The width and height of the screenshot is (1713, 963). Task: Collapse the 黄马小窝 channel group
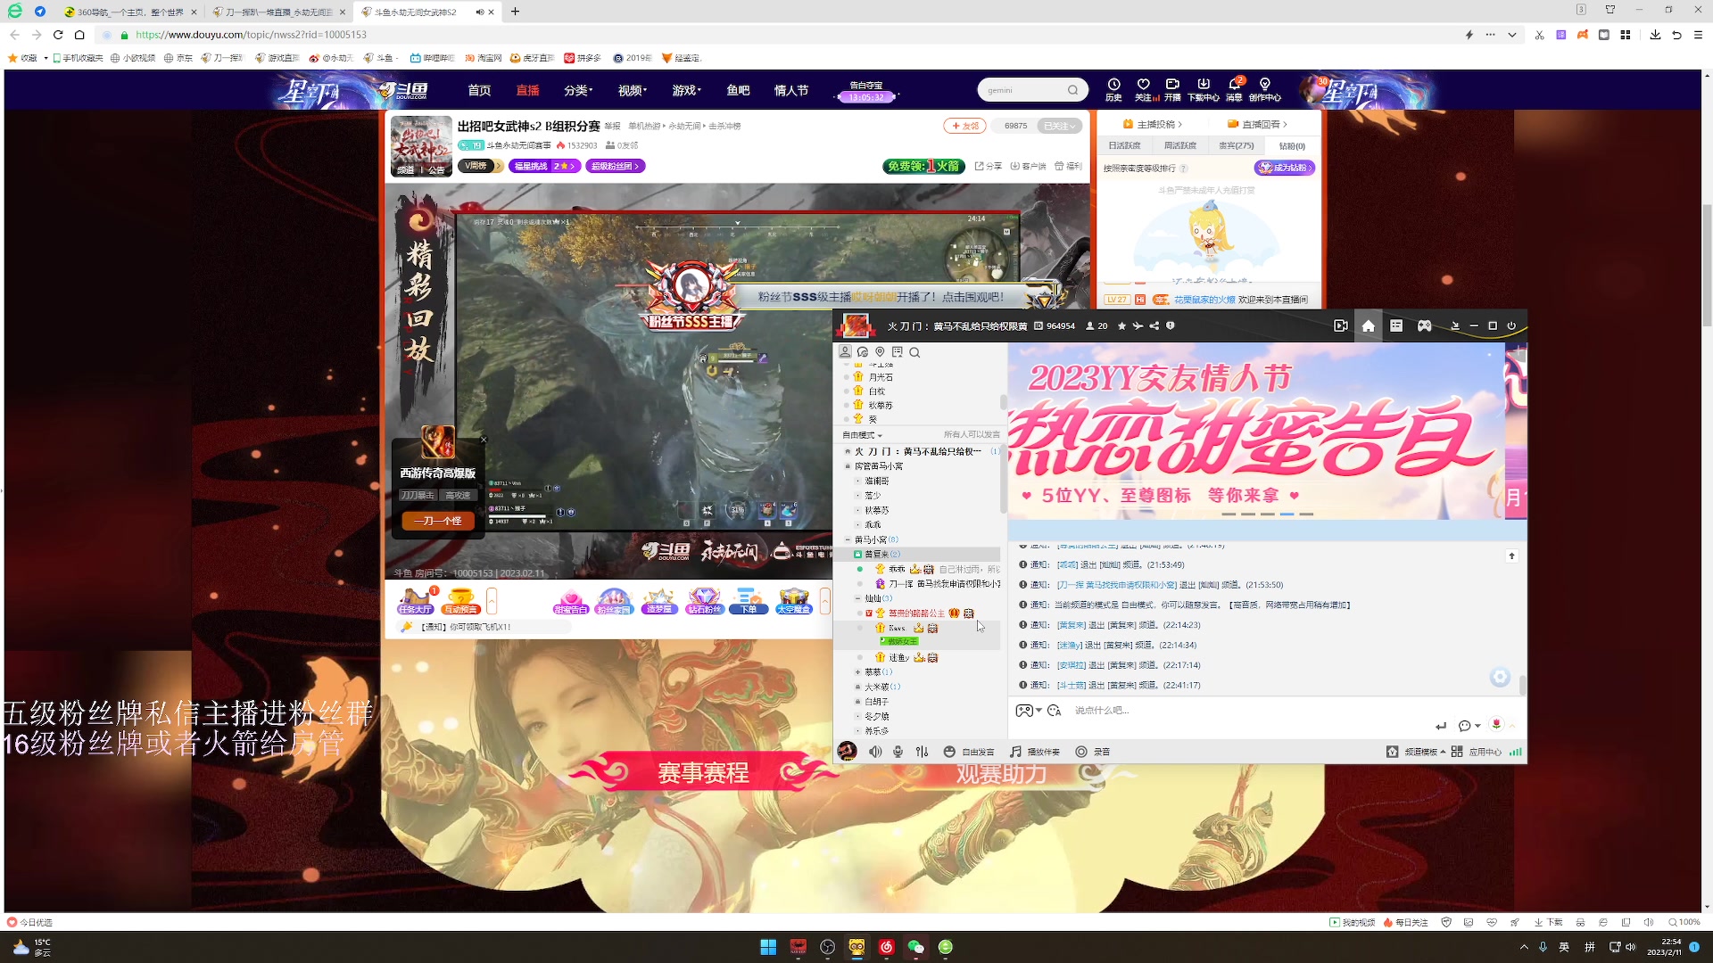[x=848, y=539]
